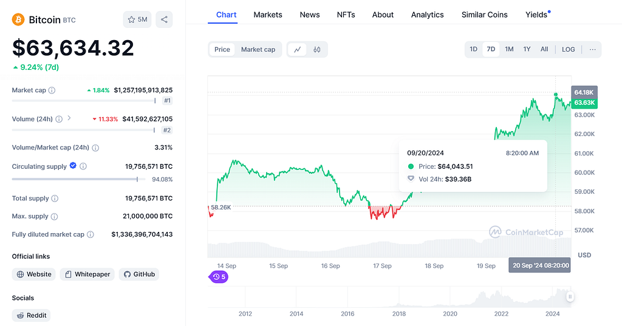Switch chart to Market cap view
622x326 pixels.
click(258, 50)
